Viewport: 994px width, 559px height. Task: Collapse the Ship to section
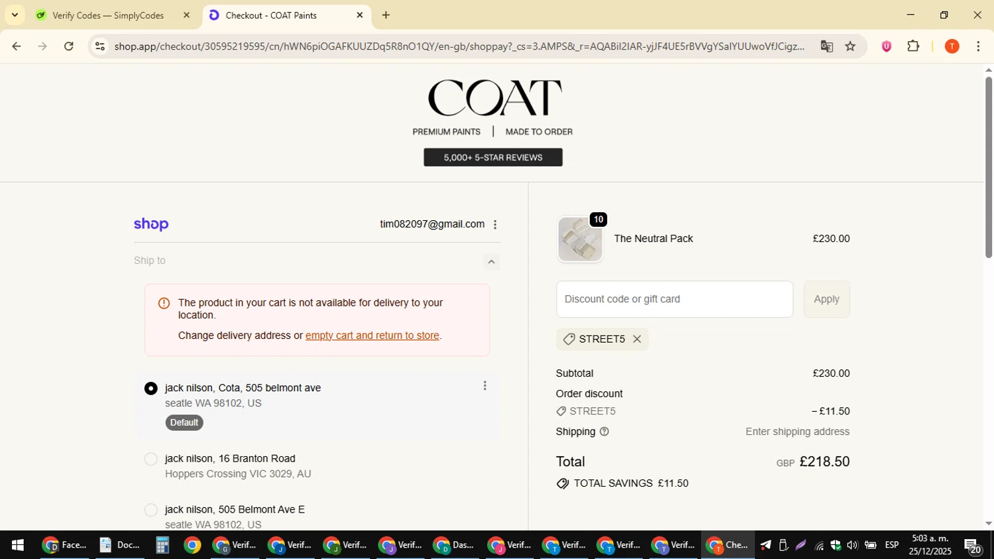coord(491,262)
